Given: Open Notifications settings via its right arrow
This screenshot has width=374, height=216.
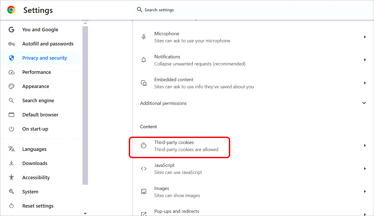Looking at the screenshot, I should pyautogui.click(x=365, y=60).
